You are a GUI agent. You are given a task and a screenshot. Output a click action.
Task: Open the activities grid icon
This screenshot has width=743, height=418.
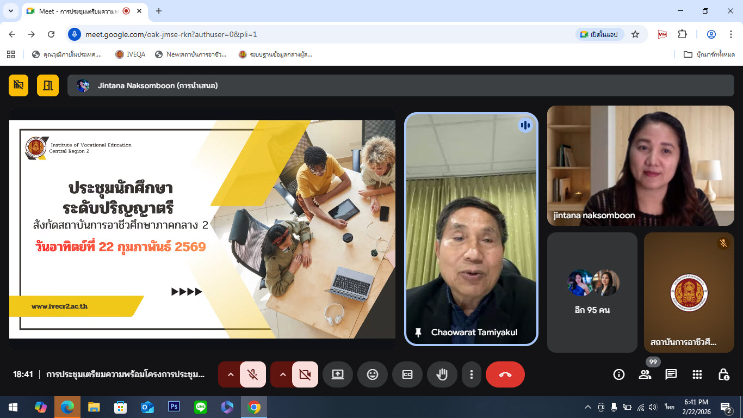coord(697,374)
